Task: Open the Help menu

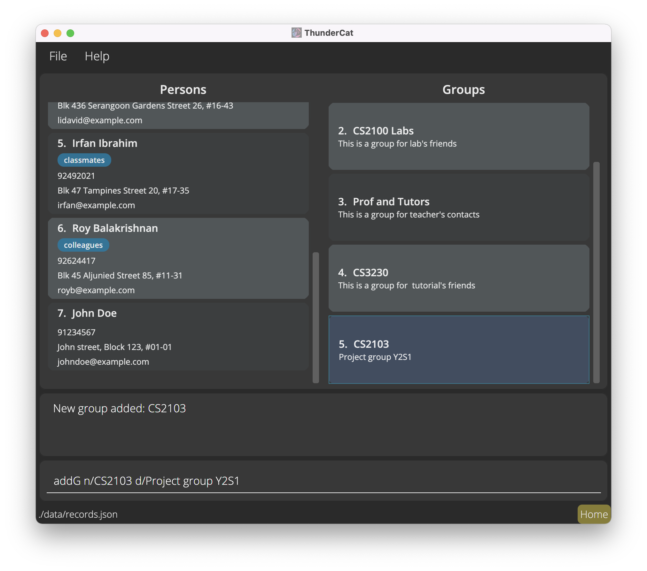Action: pyautogui.click(x=97, y=56)
